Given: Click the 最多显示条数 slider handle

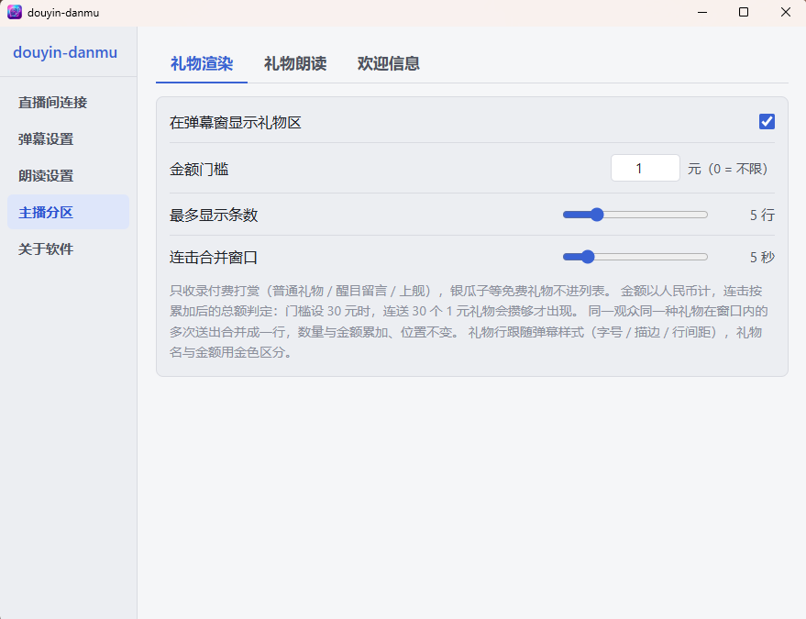Looking at the screenshot, I should click(x=596, y=215).
